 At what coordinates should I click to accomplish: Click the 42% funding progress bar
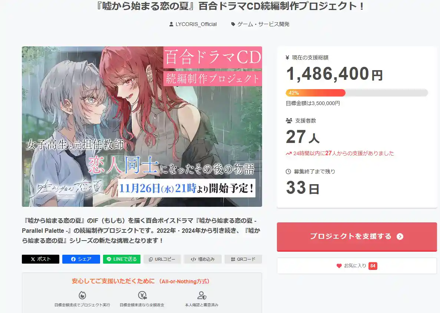[x=357, y=93]
